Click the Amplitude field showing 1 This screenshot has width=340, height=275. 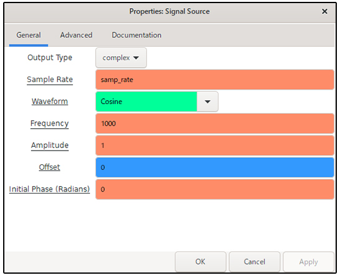pos(215,146)
